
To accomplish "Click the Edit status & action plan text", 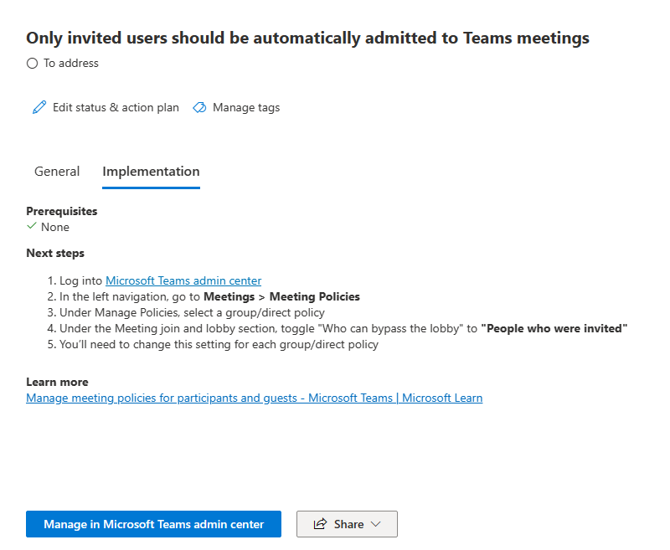I will 116,108.
